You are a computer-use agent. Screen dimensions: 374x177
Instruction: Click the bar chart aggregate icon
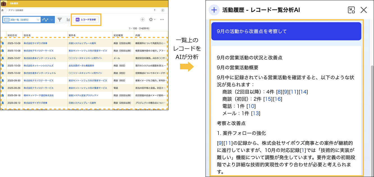(68, 20)
